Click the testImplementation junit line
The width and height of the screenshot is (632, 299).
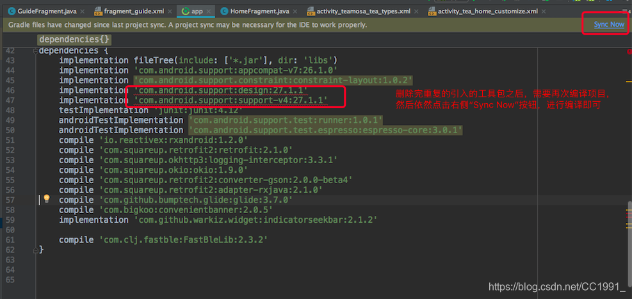(x=151, y=110)
